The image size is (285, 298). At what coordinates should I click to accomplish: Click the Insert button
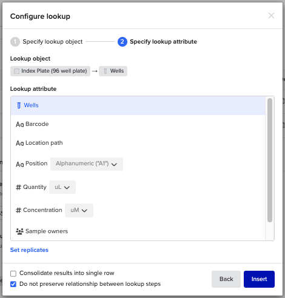[x=259, y=279]
